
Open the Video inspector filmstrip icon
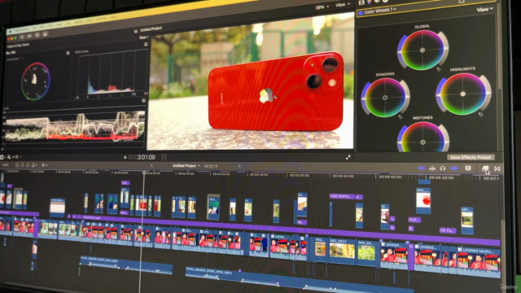pyautogui.click(x=361, y=2)
